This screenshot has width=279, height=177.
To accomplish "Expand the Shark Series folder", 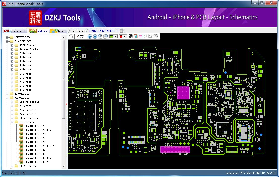I will (12, 118).
